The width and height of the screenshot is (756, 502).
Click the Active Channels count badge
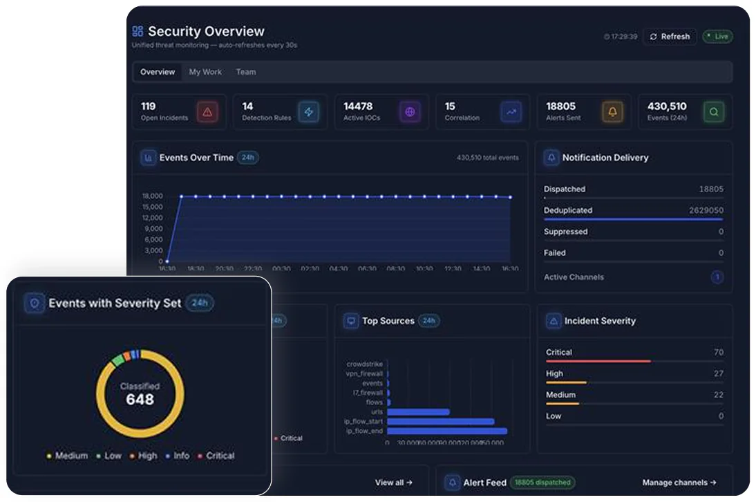pos(717,277)
